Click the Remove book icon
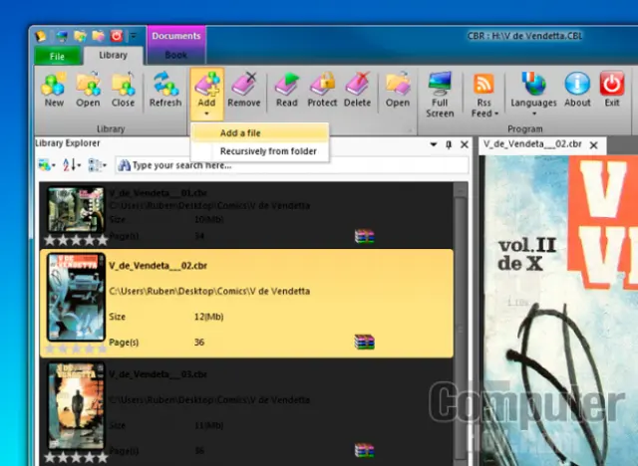 tap(244, 88)
